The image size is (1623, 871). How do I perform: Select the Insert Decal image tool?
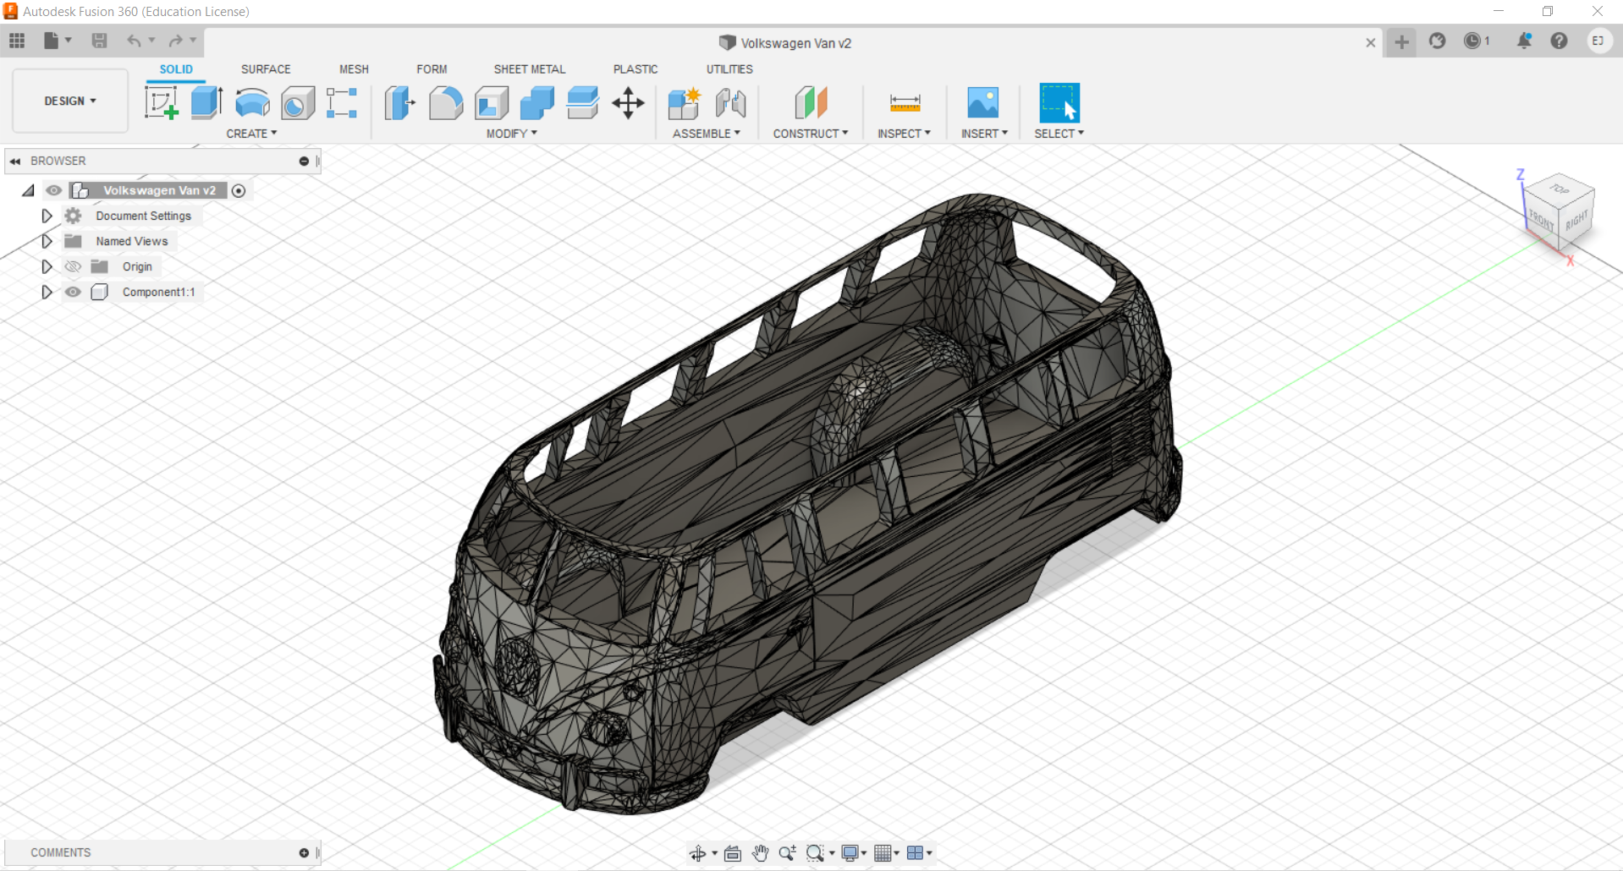[x=983, y=103]
